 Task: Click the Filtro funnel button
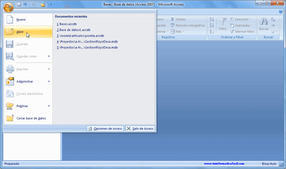point(223,24)
